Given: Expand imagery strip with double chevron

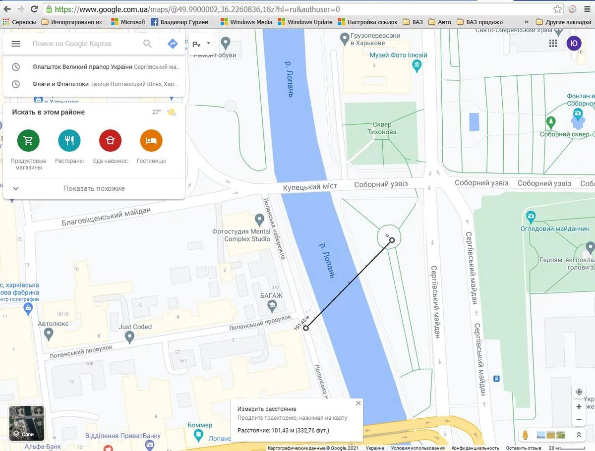Looking at the screenshot, I should click(x=578, y=435).
